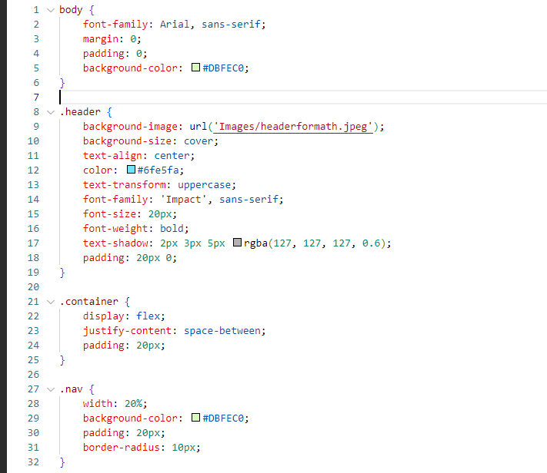Click line number 20 in gutter
This screenshot has width=547, height=473.
pyautogui.click(x=34, y=287)
